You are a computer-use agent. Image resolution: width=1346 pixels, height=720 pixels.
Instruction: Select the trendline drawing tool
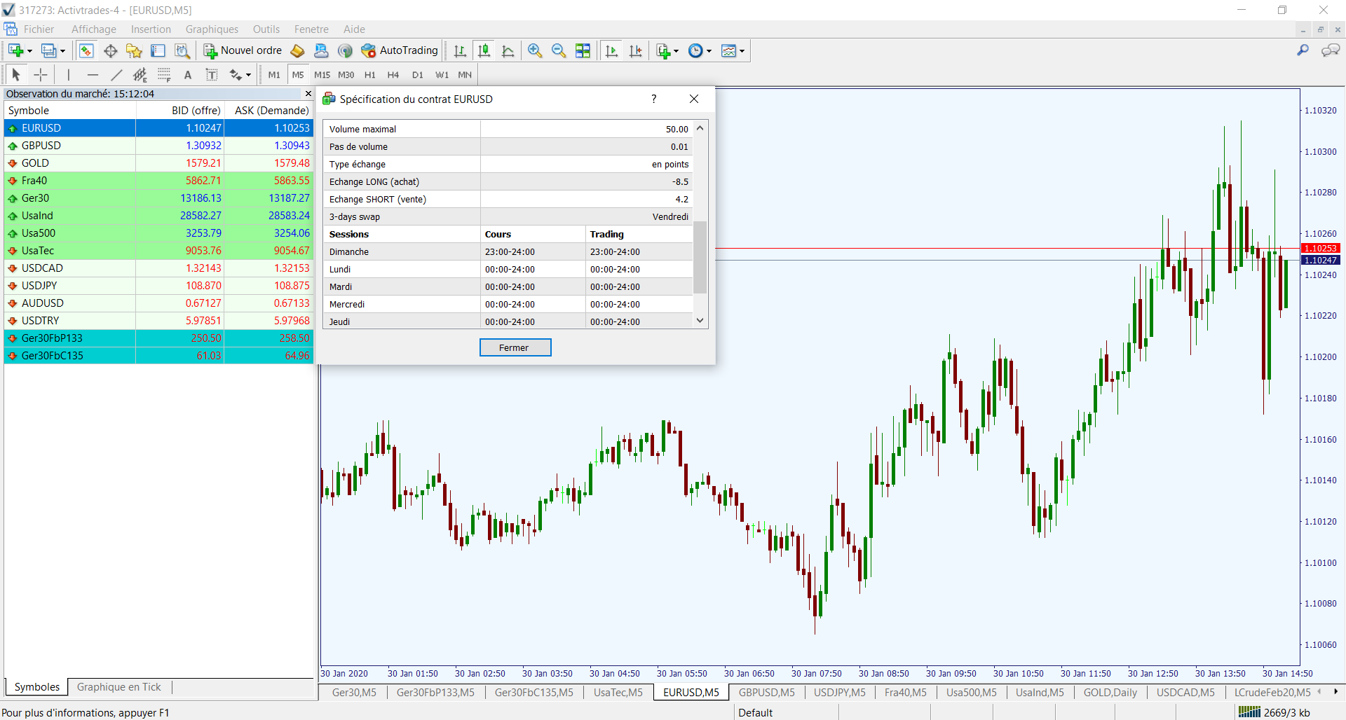[x=116, y=75]
